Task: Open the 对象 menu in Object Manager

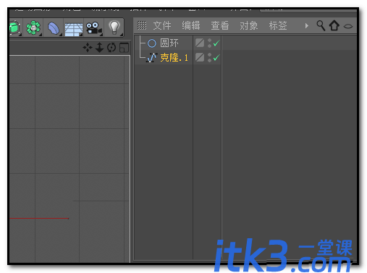Action: [249, 25]
